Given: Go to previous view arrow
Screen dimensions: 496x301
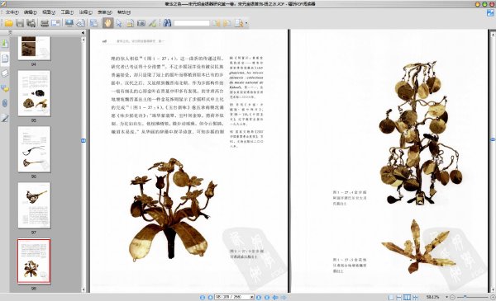Looking at the screenshot, I should coord(275,297).
